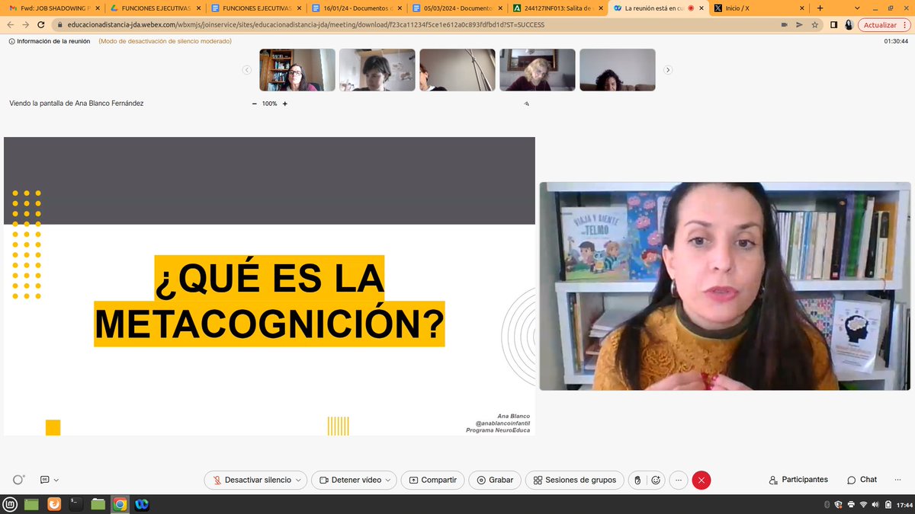
Task: Open the Chrome profile avatar
Action: tap(848, 24)
